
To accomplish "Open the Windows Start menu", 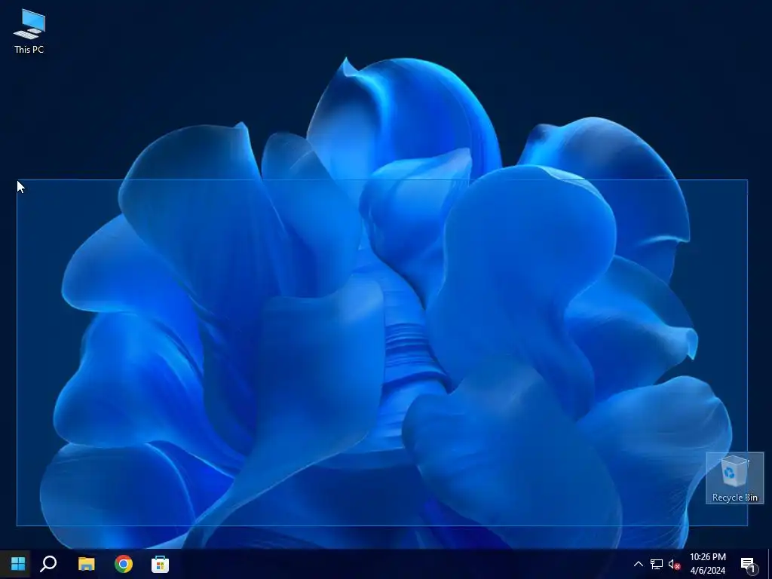I will tap(18, 564).
